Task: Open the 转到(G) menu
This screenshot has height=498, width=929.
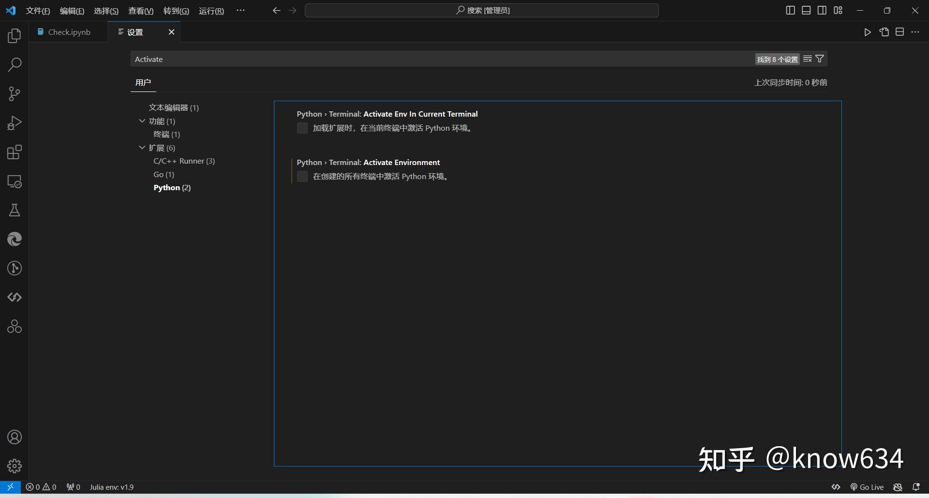Action: [176, 11]
